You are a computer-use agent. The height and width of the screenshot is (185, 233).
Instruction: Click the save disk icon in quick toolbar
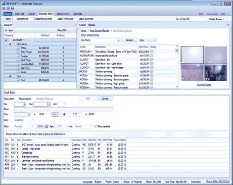[x=13, y=8]
